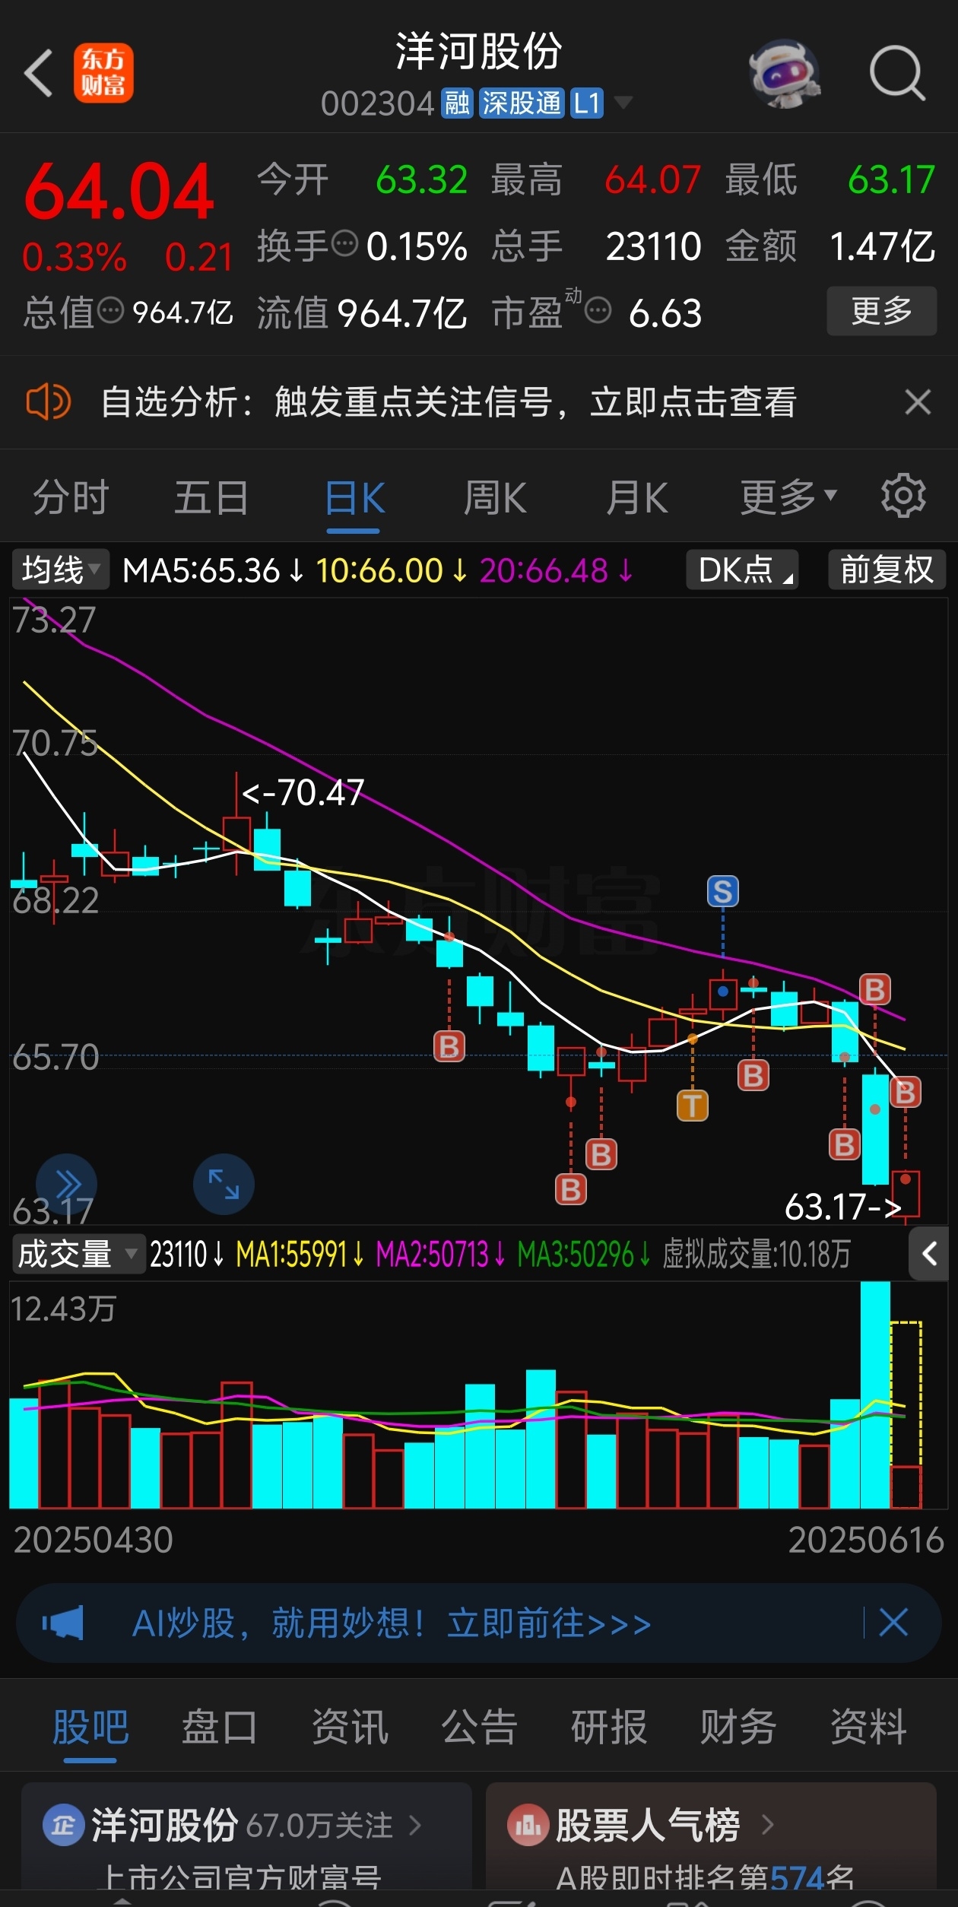958x1907 pixels.
Task: Switch to the 月K chart tab
Action: [x=637, y=498]
